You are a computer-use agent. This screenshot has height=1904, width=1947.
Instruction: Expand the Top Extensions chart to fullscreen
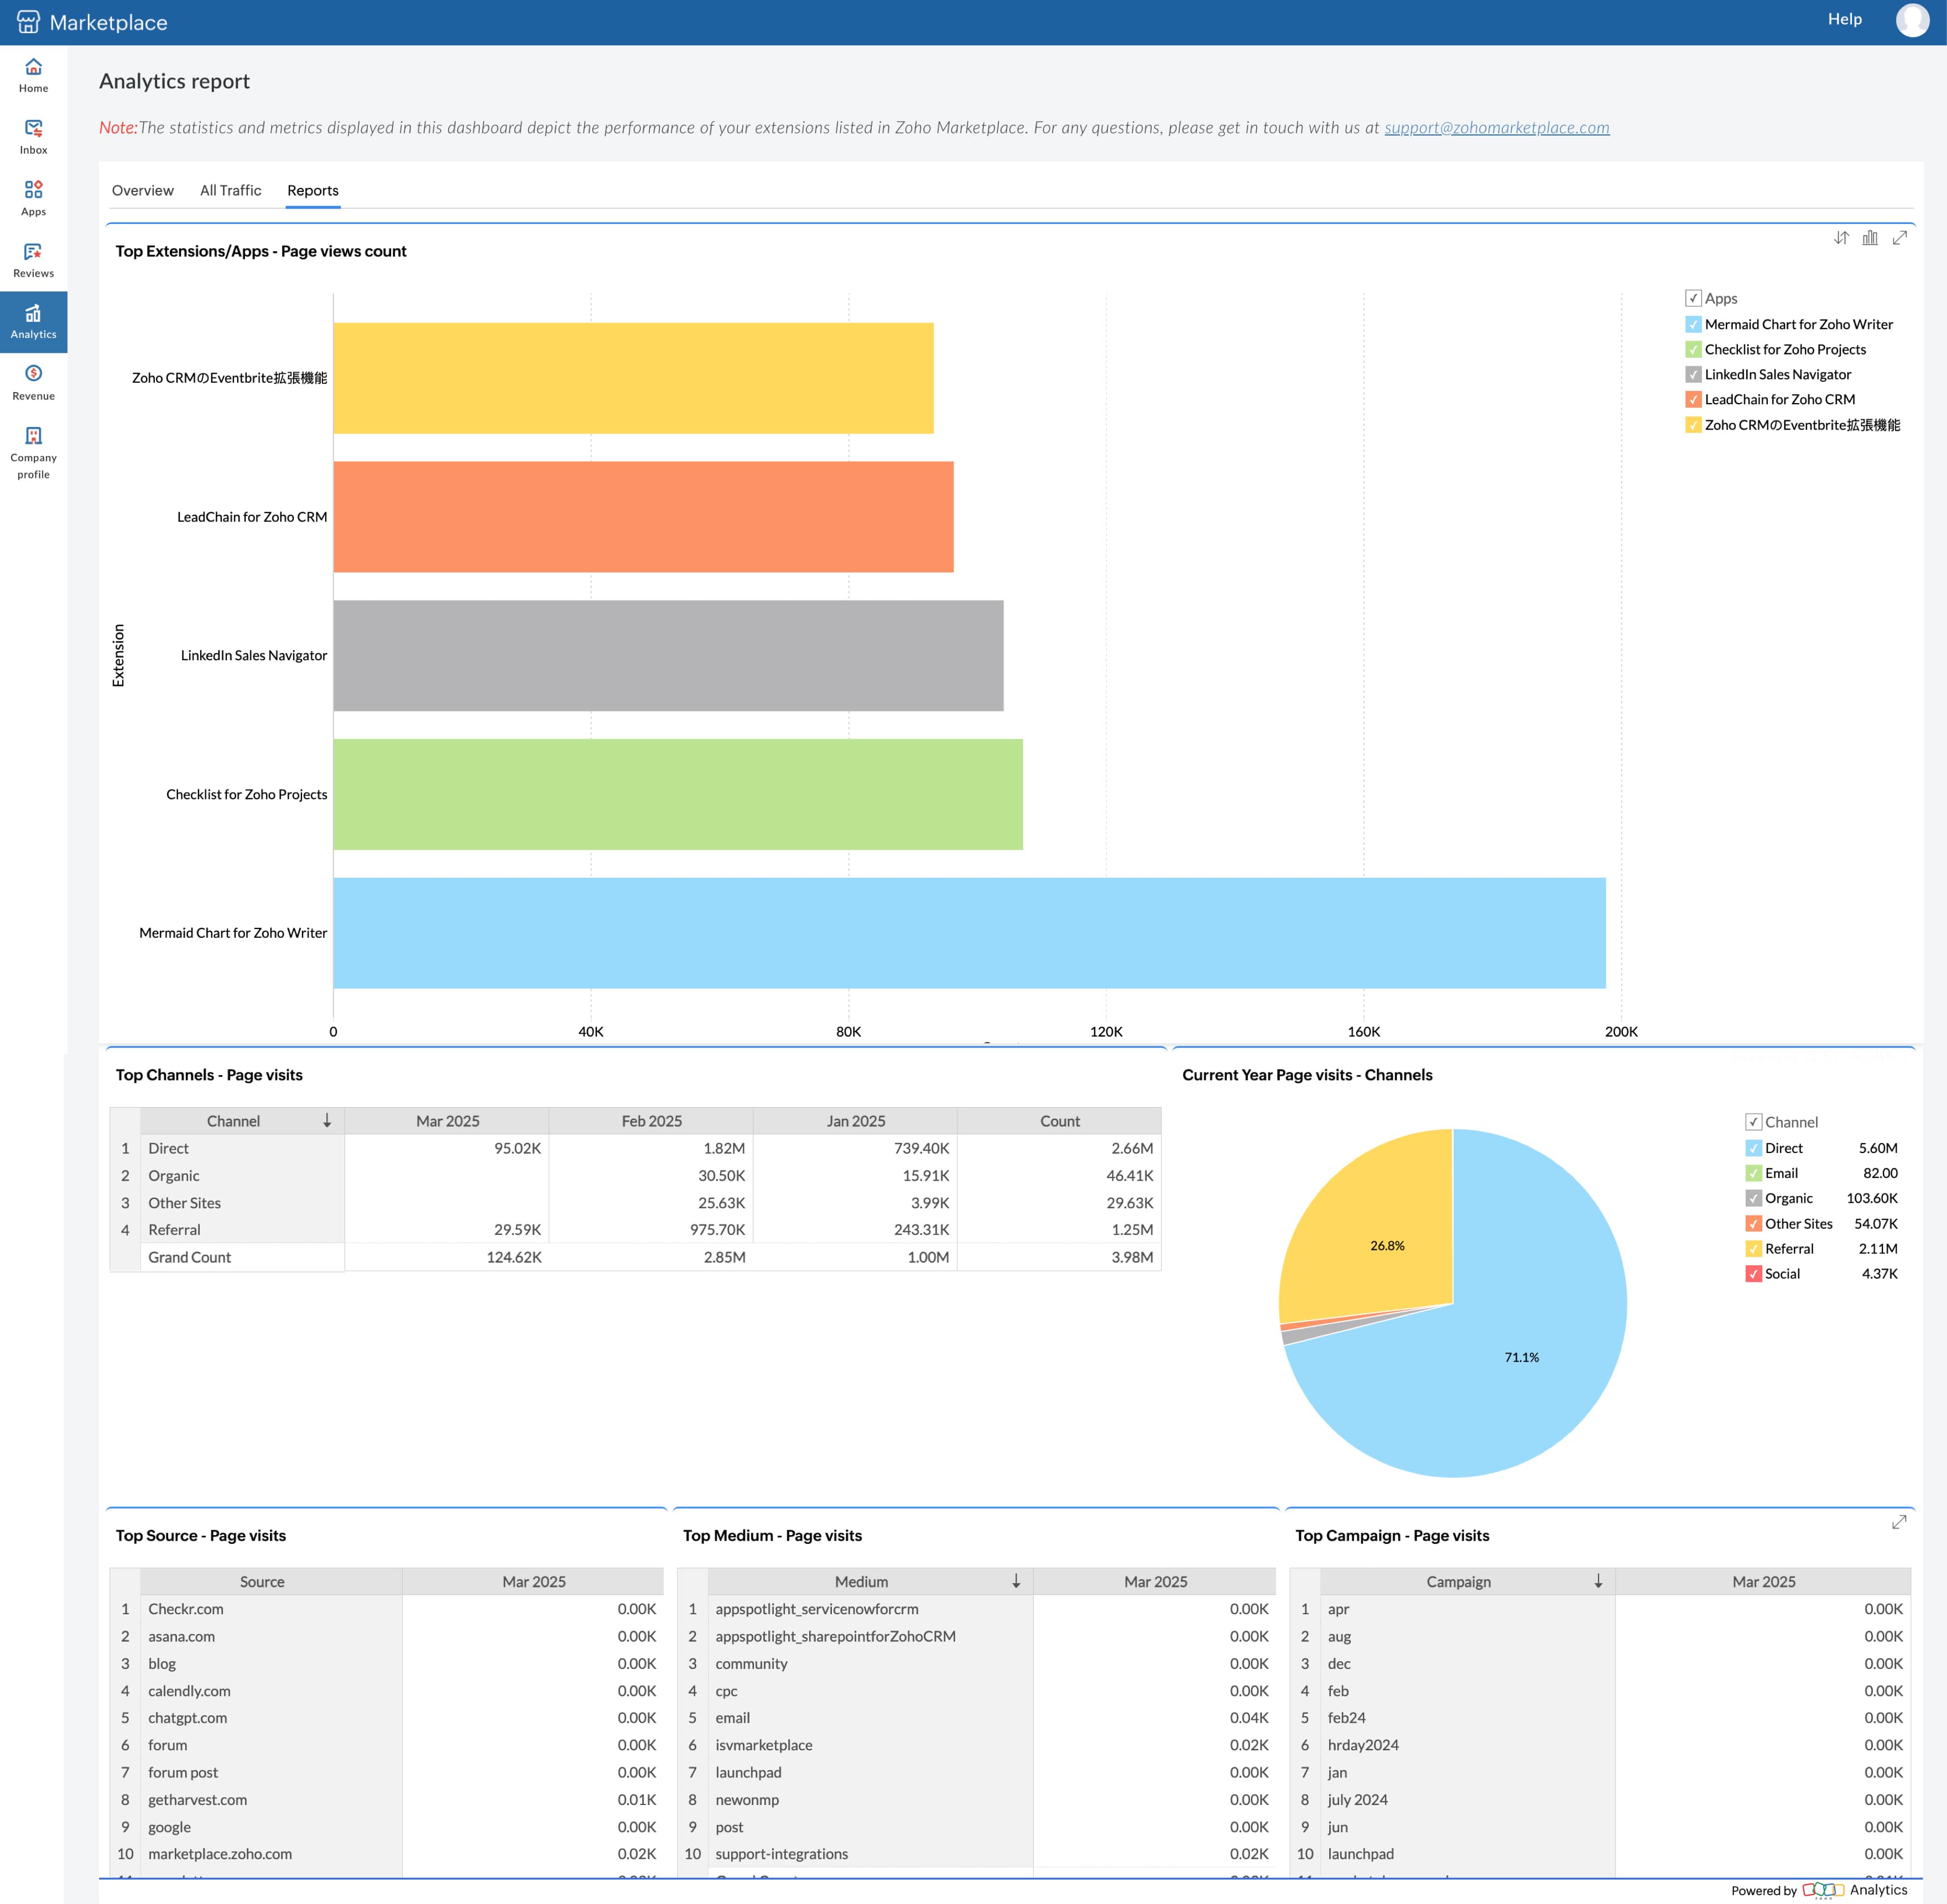pyautogui.click(x=1900, y=238)
